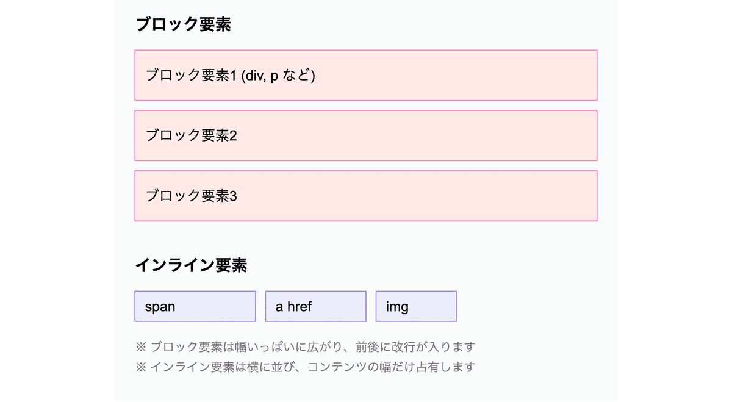The image size is (732, 402).
Task: Click the note about ブロック要素は幅いっぱい
Action: click(305, 347)
